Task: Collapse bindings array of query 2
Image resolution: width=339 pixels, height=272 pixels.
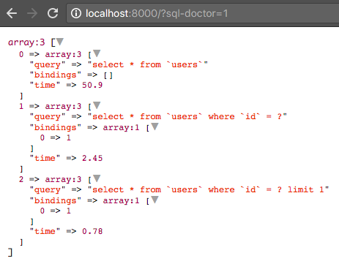Action: (x=154, y=200)
